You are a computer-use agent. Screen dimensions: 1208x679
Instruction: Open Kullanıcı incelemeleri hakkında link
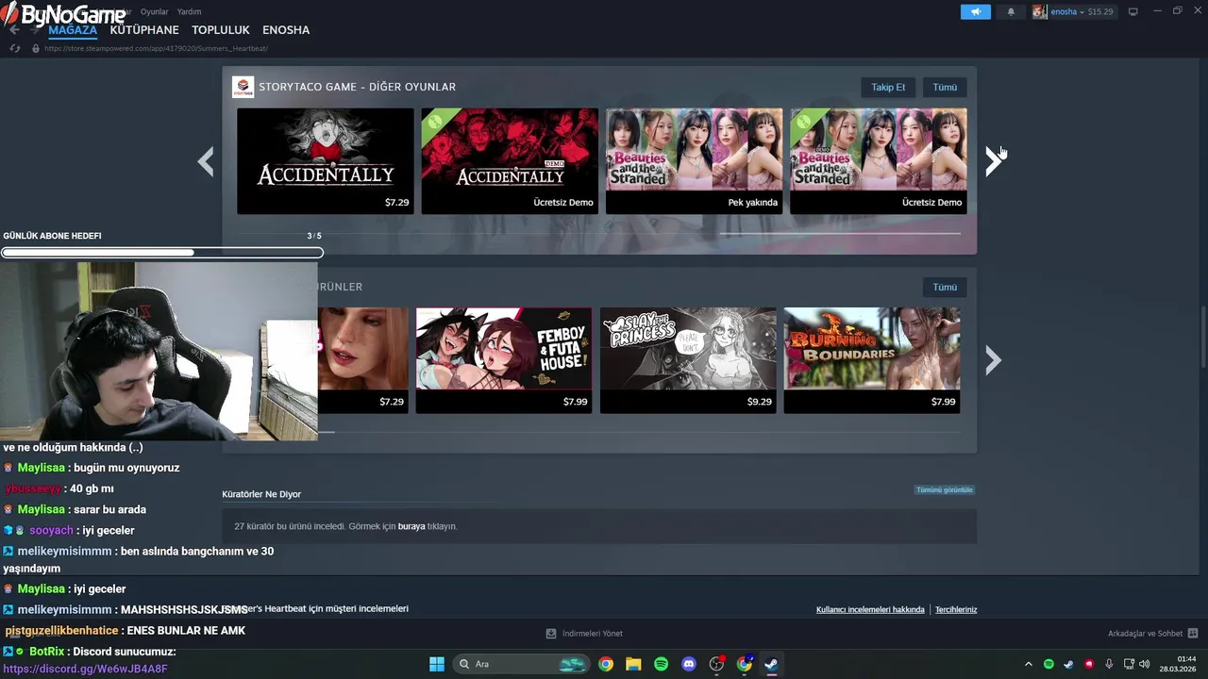[x=870, y=609]
